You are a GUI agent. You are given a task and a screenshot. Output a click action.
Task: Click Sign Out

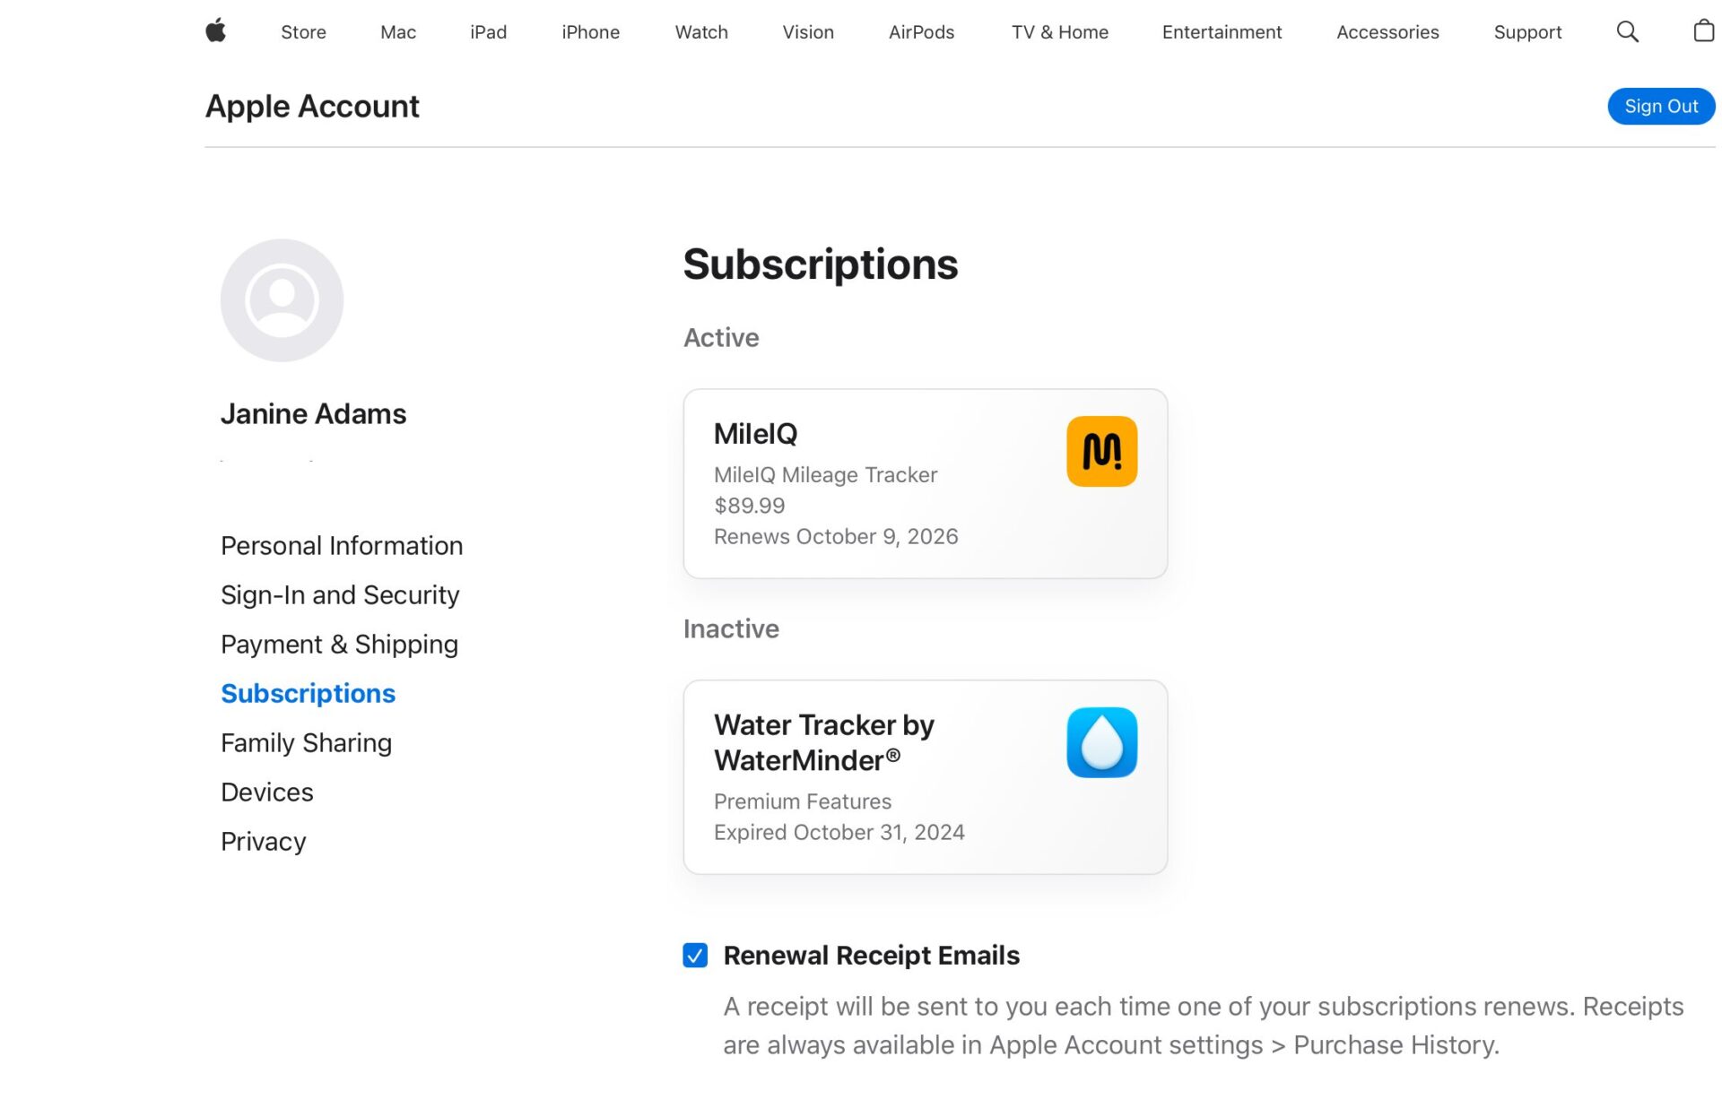[x=1660, y=106]
